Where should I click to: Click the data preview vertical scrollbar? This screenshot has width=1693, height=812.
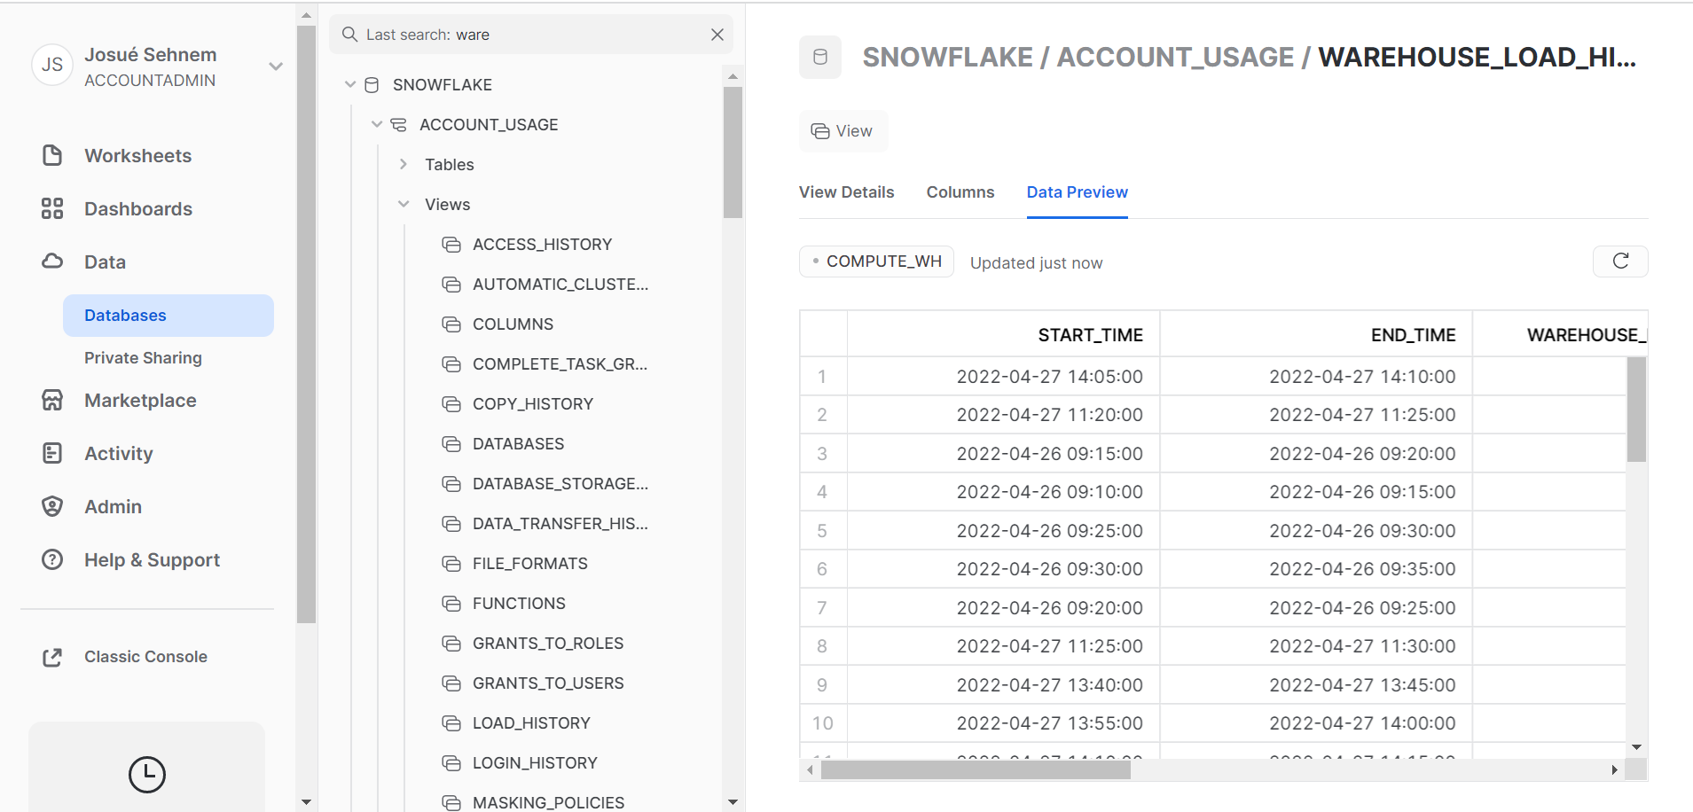[1636, 409]
